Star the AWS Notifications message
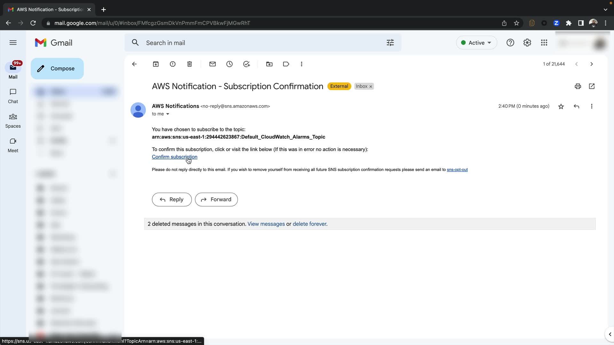 coord(561,106)
